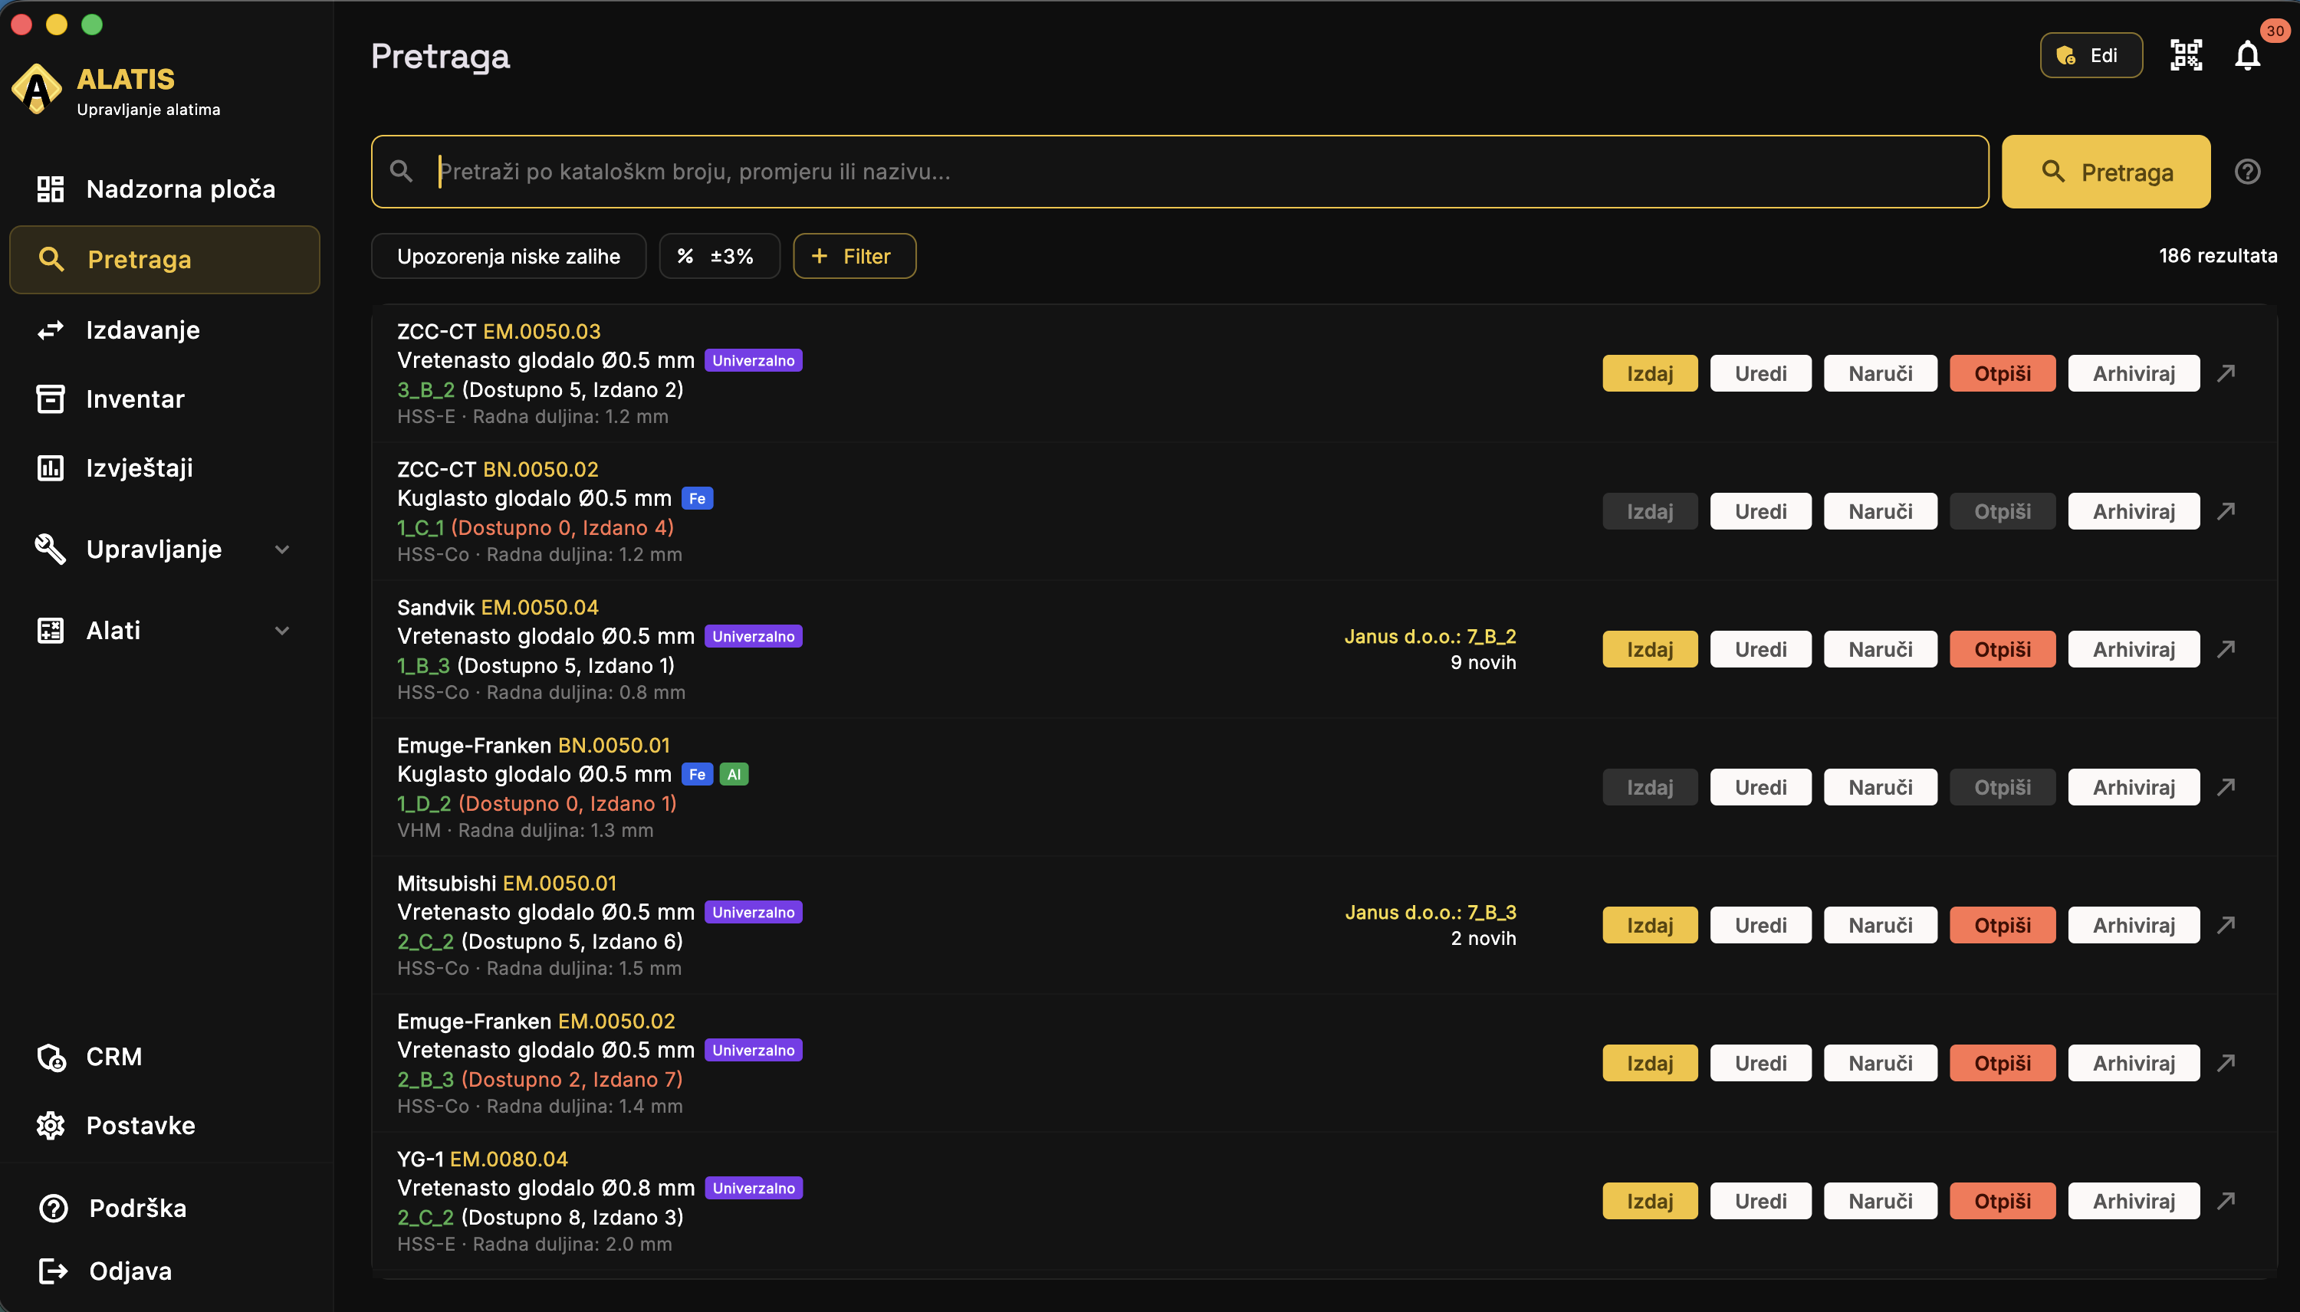The image size is (2300, 1312).
Task: Focus the catalog number search field
Action: 1179,171
